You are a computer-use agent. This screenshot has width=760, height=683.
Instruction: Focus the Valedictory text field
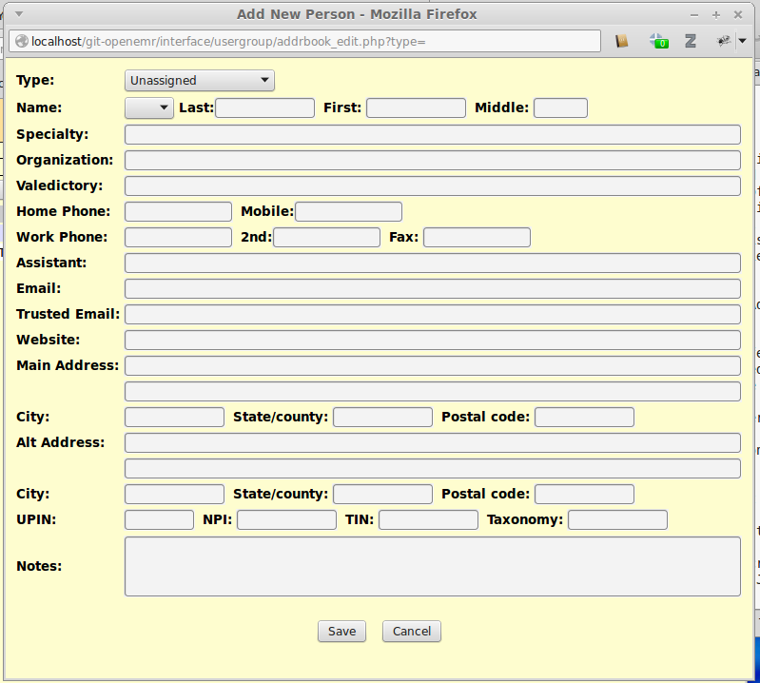tap(433, 185)
